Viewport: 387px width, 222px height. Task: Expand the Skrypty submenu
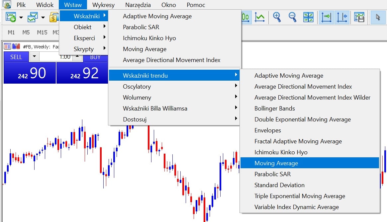[x=84, y=49]
